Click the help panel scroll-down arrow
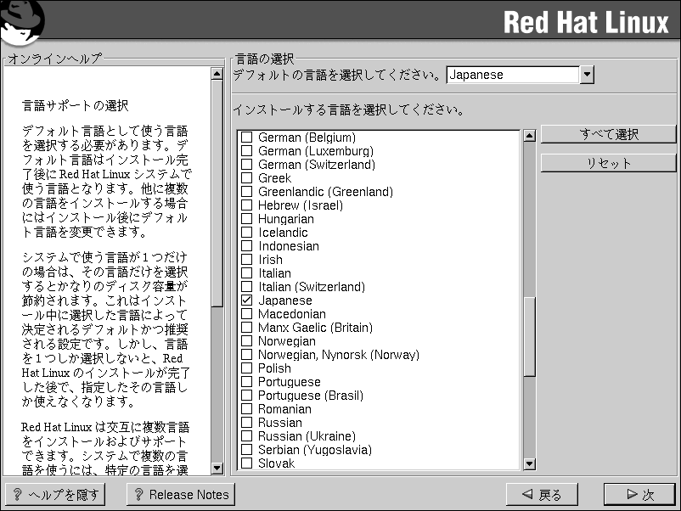 click(217, 468)
